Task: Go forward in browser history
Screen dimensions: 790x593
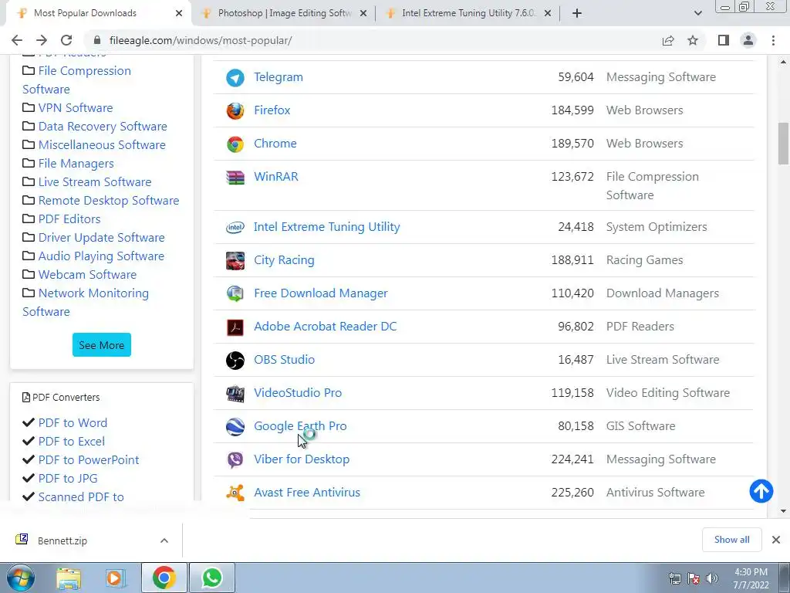Action: coord(42,40)
